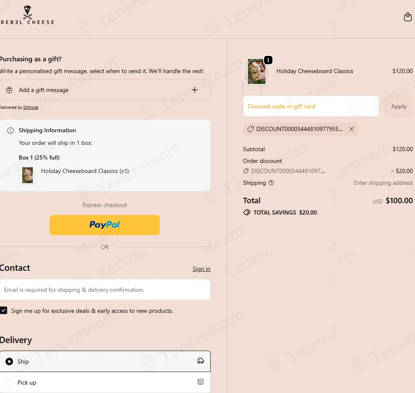Click 'Holiday Cheeseboard Classics (x1)' shipping text
This screenshot has height=393, width=415.
(x=85, y=171)
